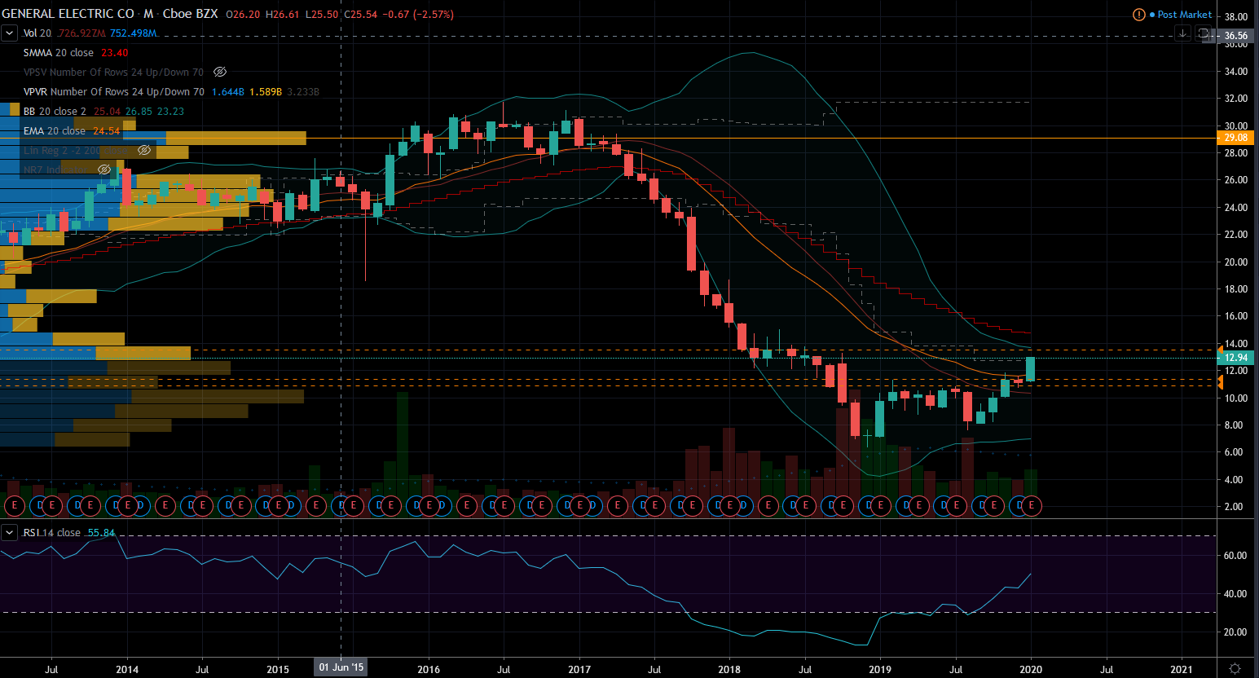Select the VPVR indicator legend

tap(114, 92)
